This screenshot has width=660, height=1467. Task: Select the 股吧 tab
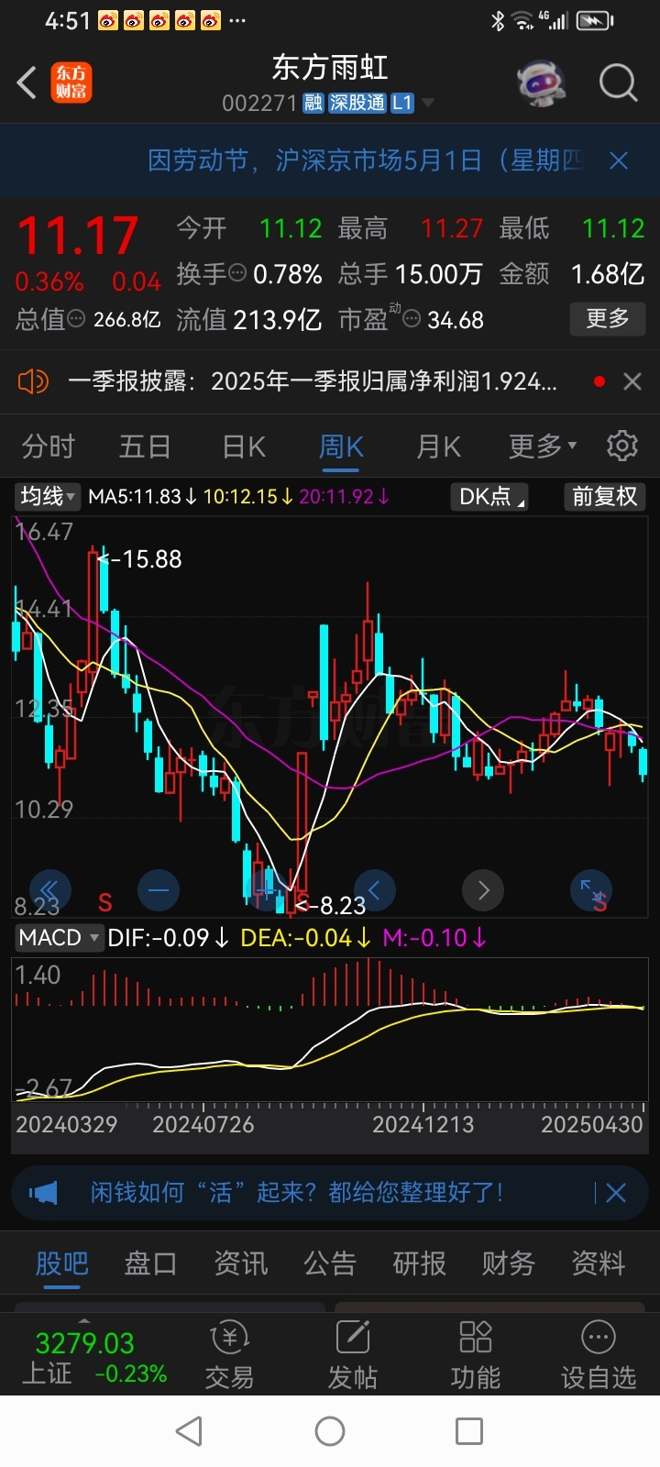(61, 1263)
